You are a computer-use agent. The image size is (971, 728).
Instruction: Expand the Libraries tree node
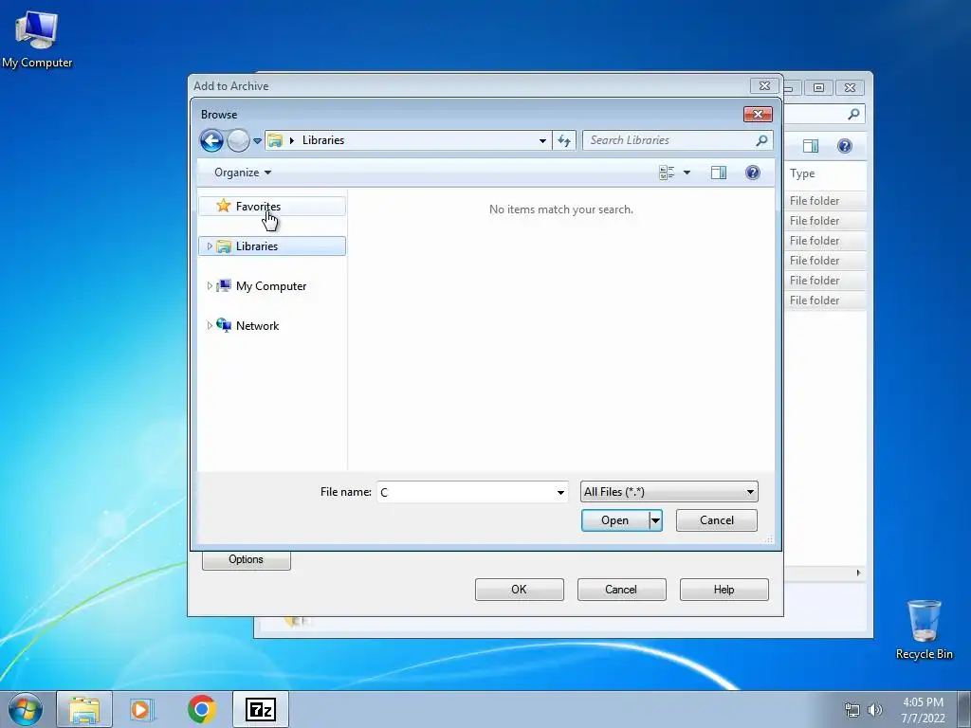click(x=210, y=246)
